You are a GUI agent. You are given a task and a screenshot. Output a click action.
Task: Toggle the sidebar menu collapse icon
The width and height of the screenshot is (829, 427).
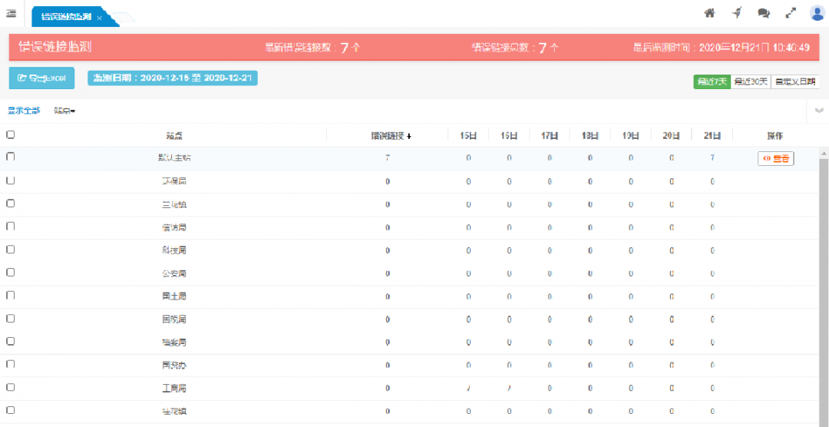(12, 13)
